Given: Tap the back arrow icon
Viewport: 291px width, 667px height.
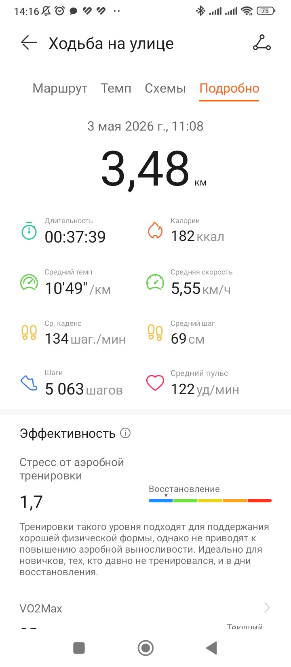Looking at the screenshot, I should (x=29, y=42).
